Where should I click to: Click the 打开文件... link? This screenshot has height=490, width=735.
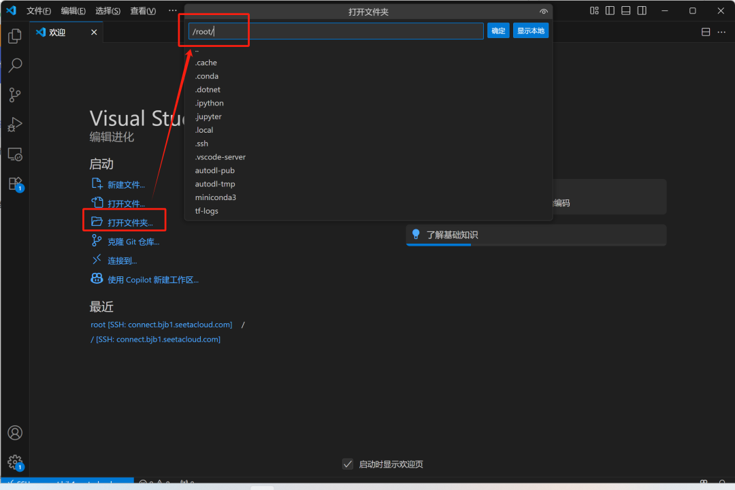click(x=126, y=203)
